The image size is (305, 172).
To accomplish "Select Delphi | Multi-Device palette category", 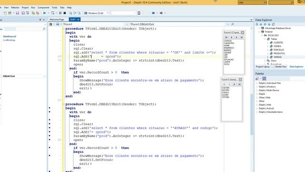I will pos(269,90).
